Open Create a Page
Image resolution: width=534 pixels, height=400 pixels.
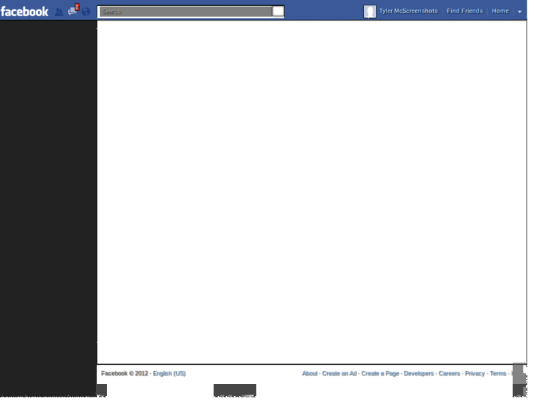click(380, 373)
